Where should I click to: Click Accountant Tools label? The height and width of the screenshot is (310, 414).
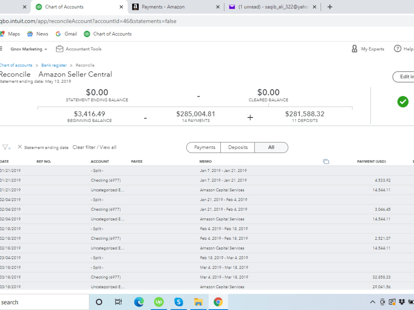pos(84,49)
